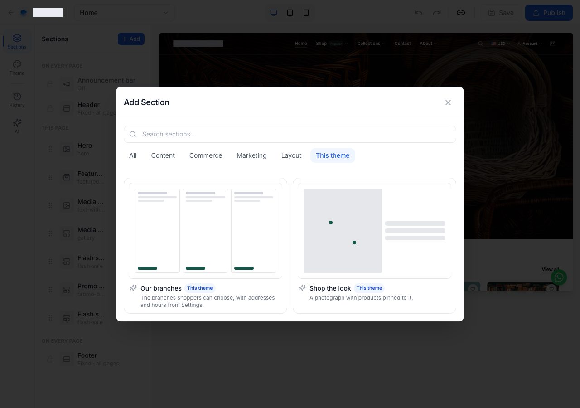Select the Commerce filter tab
The image size is (580, 408).
[x=206, y=155]
